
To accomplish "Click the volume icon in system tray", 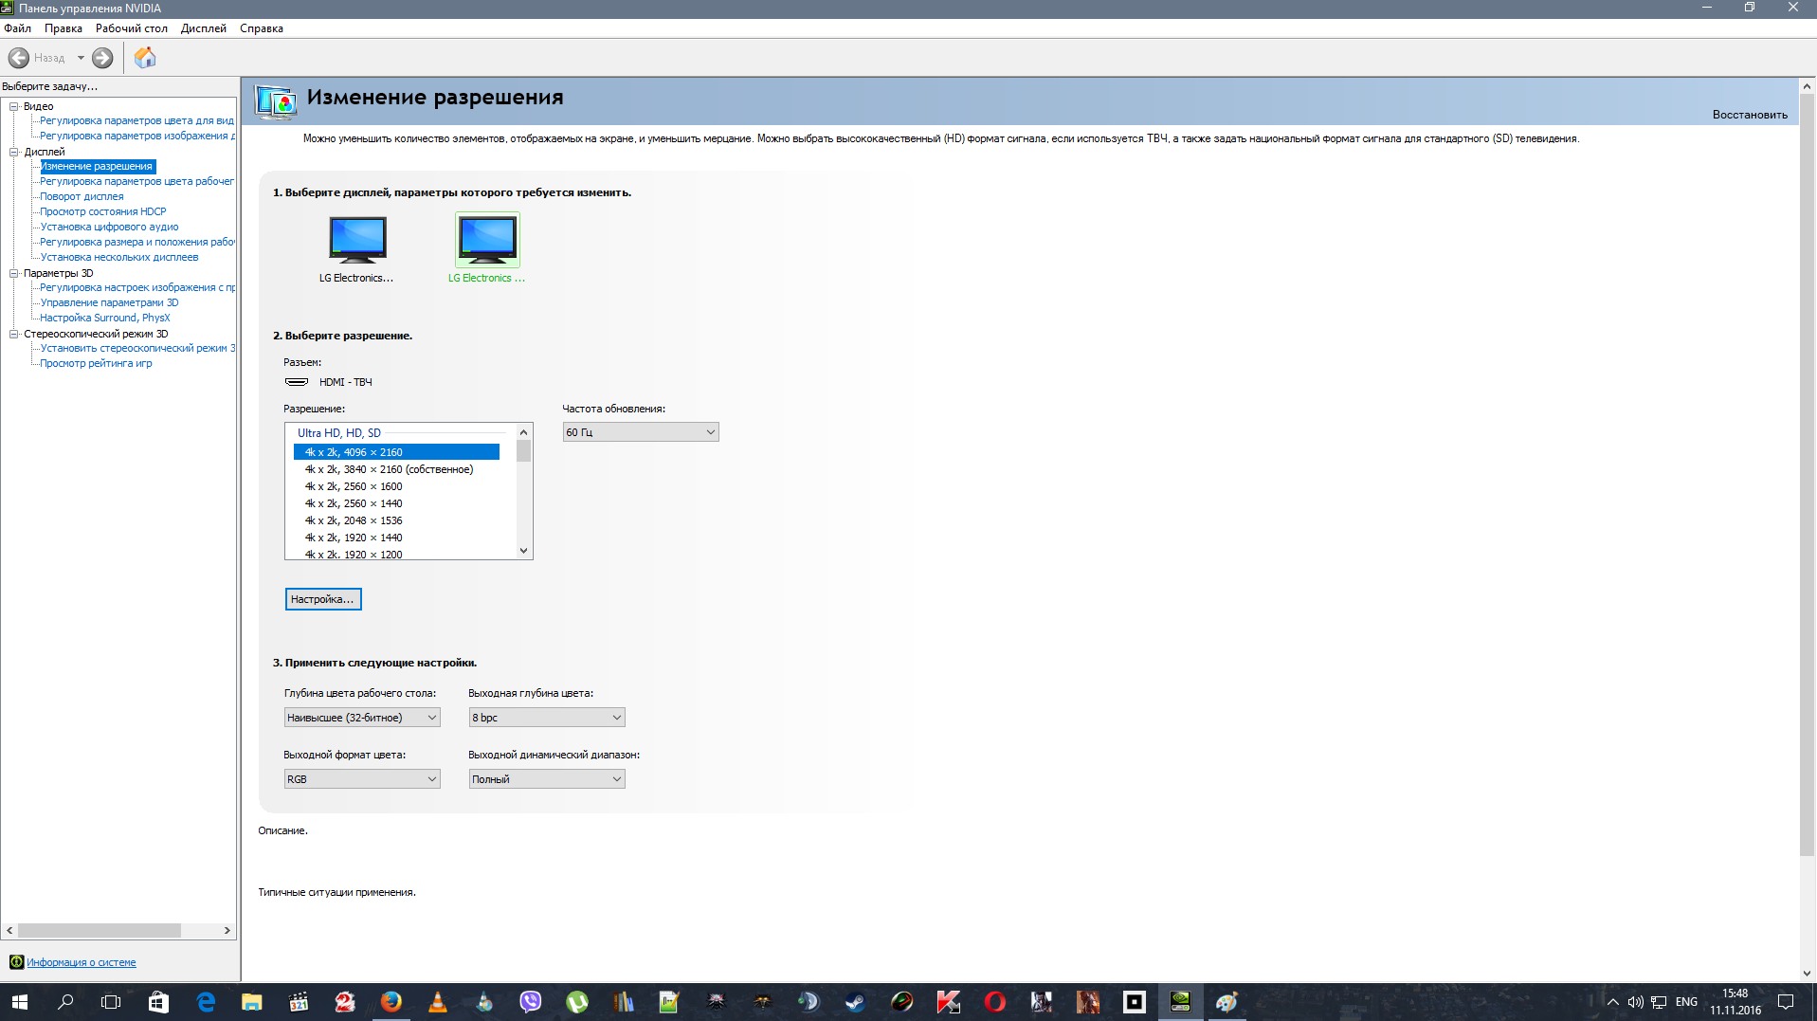I will coord(1635,1002).
